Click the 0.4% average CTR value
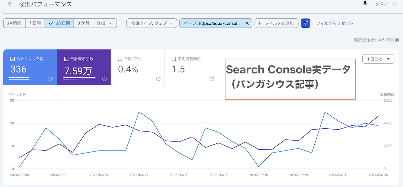 [x=128, y=70]
